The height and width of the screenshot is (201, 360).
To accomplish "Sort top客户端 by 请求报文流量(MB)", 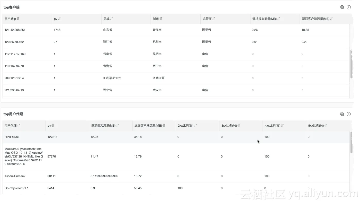I will pyautogui.click(x=279, y=19).
